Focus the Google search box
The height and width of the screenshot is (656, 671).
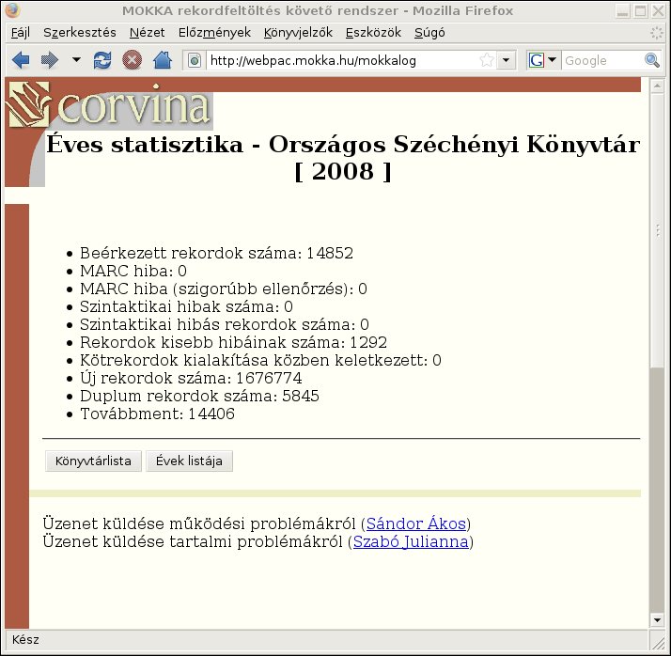[602, 60]
